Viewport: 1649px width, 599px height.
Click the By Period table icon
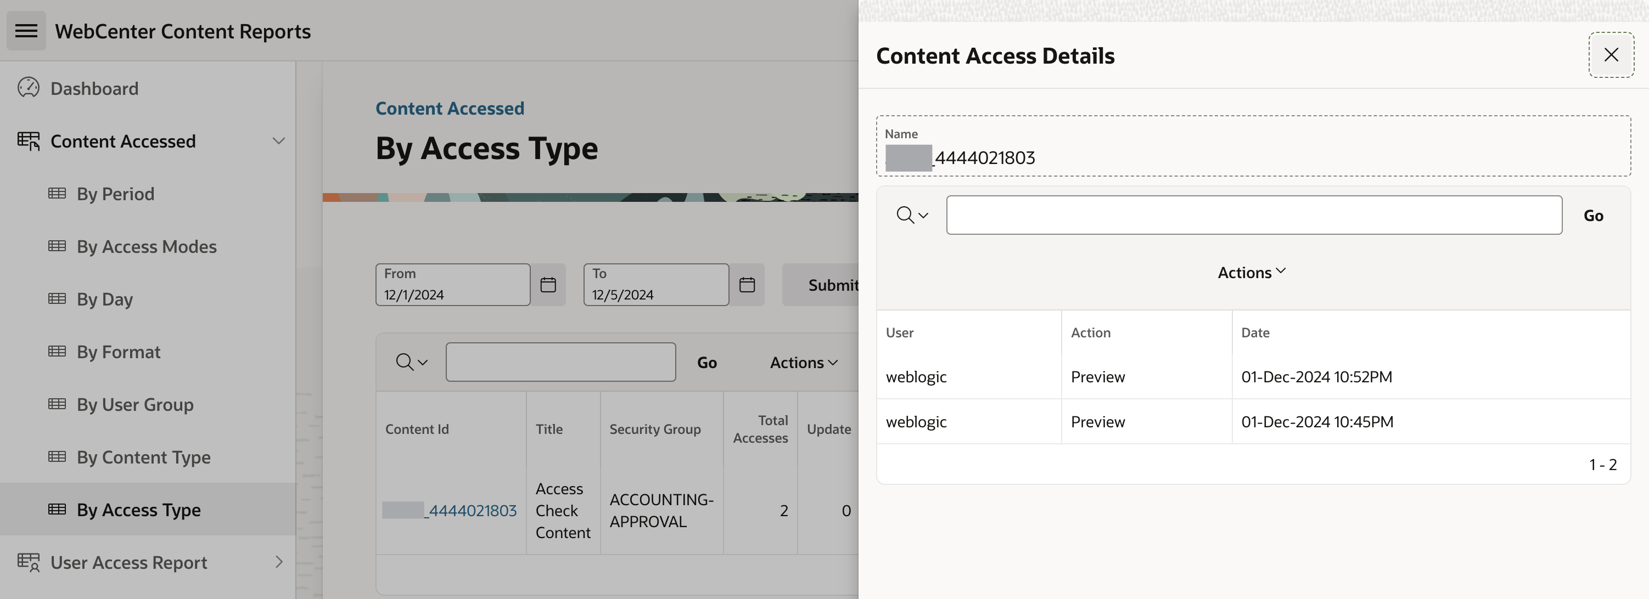[57, 193]
